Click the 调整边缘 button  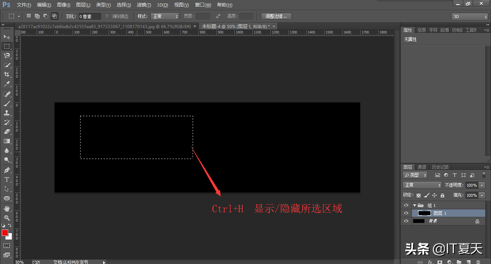click(276, 16)
